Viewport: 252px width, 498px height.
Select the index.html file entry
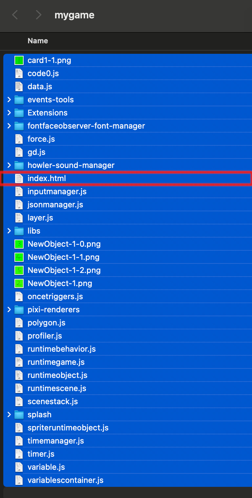[98, 178]
